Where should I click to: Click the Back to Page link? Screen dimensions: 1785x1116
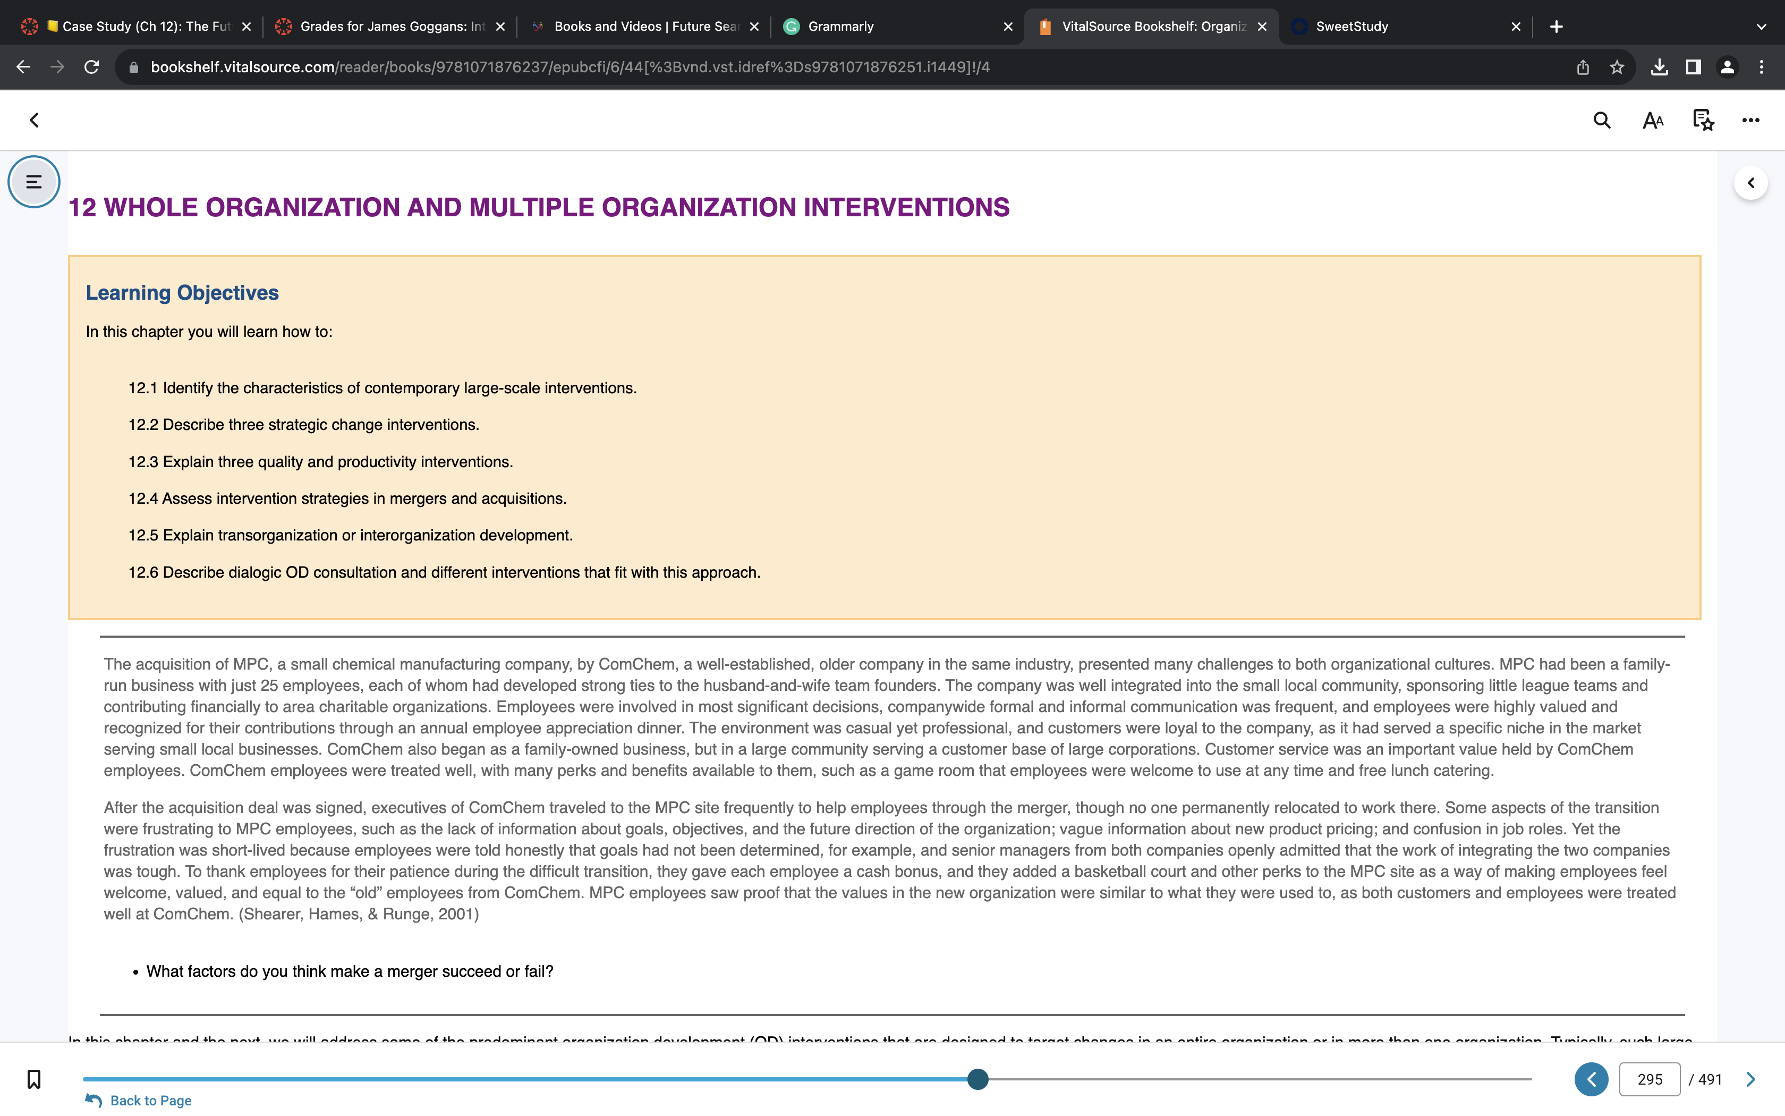coord(139,1101)
